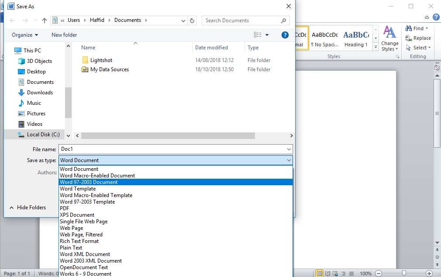Go up one folder level
This screenshot has width=441, height=277.
45,21
